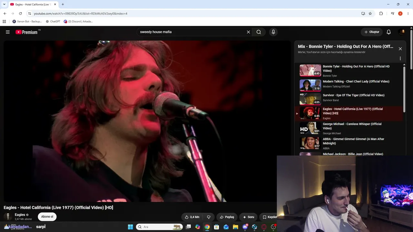Click the address bar URL

pos(81,14)
